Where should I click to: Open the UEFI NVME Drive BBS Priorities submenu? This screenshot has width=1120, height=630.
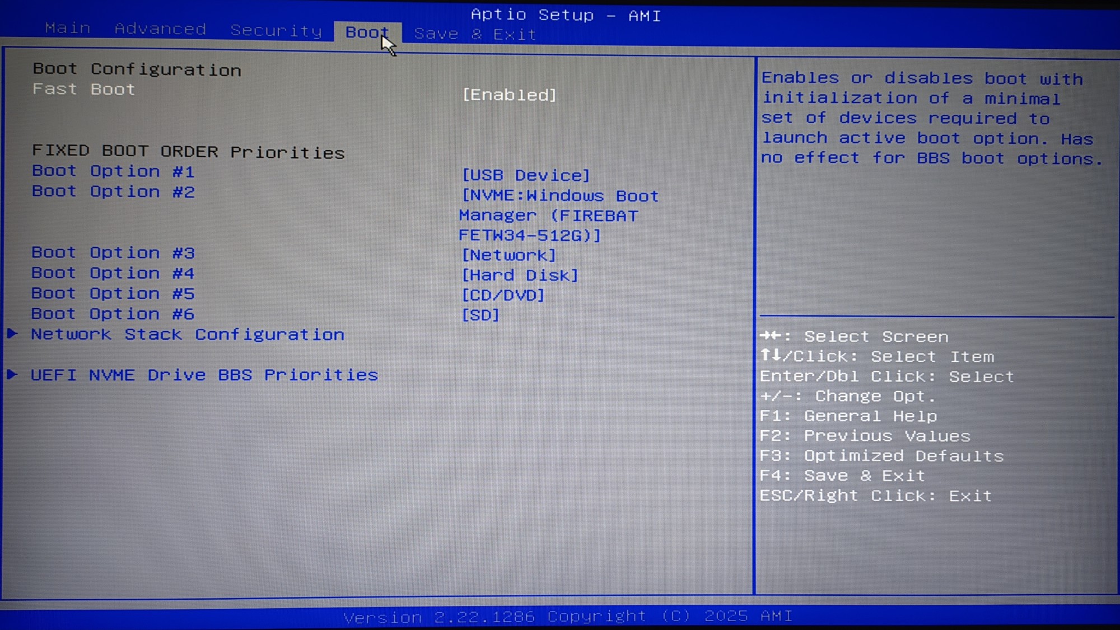pos(204,375)
